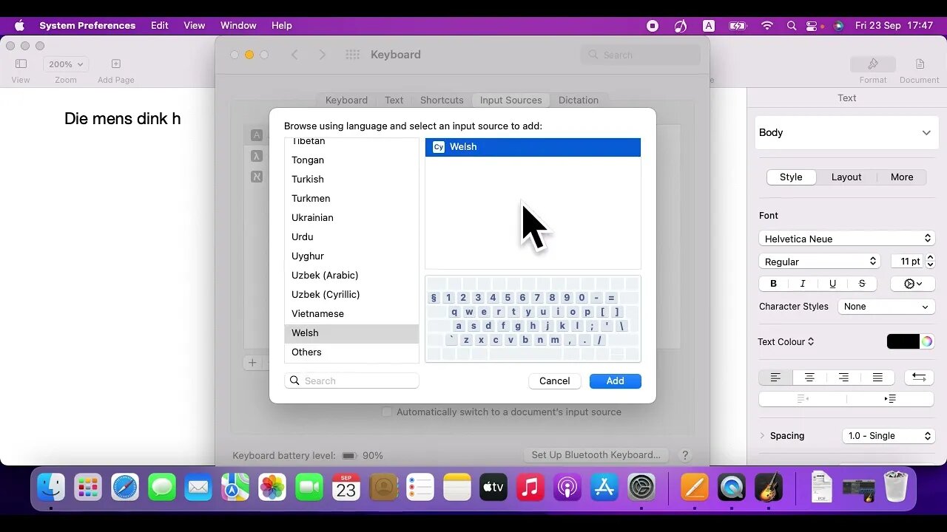947x532 pixels.
Task: Align text right in Pages sidebar
Action: coord(843,378)
